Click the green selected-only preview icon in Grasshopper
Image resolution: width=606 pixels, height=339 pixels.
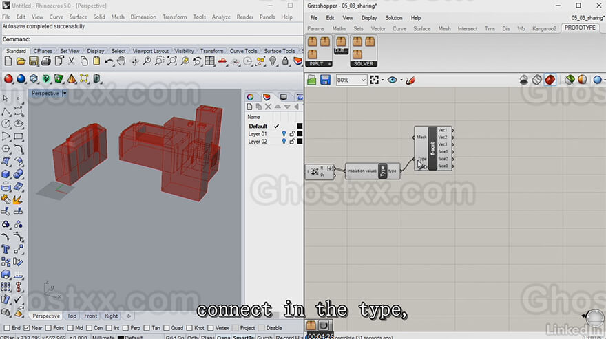pyautogui.click(x=570, y=80)
